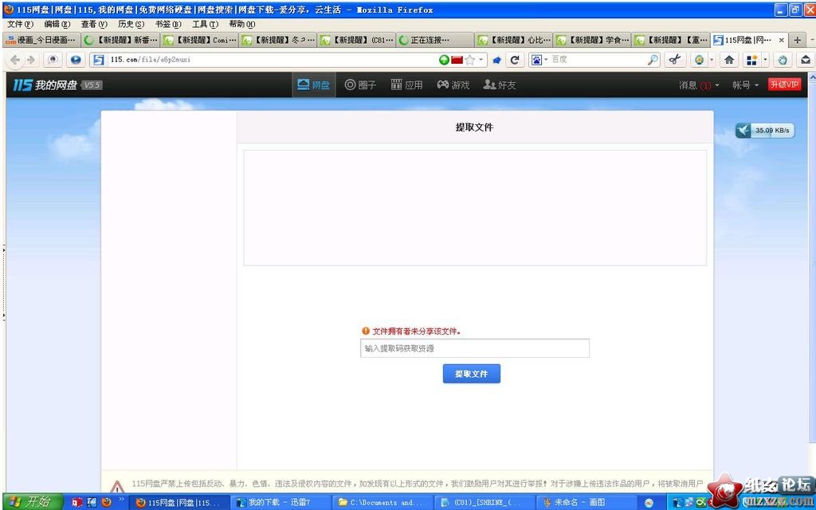
Task: Switch to the 漫画_今日漫画 tab
Action: pyautogui.click(x=41, y=40)
